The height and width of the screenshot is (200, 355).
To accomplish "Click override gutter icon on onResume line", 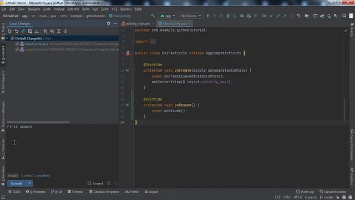I will (127, 105).
